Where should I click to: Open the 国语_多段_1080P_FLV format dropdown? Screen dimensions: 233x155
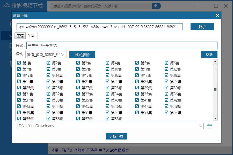(46, 54)
